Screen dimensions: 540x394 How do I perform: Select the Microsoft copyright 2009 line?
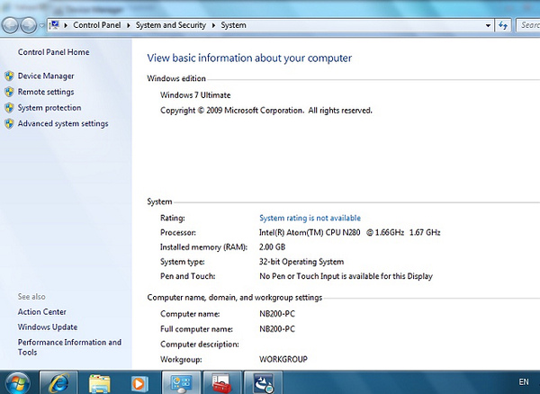(x=266, y=111)
